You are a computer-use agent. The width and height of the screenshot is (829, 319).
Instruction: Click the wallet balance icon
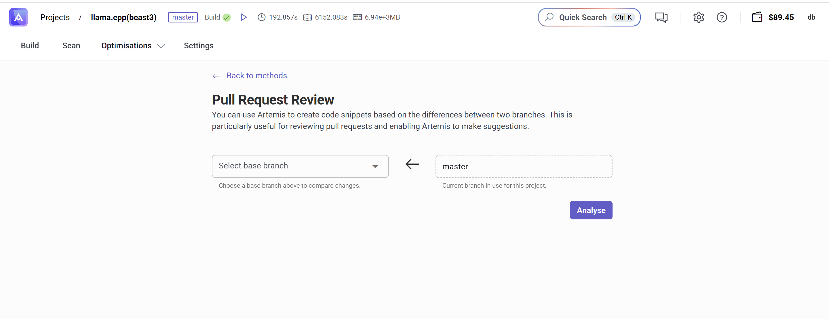[x=756, y=17]
